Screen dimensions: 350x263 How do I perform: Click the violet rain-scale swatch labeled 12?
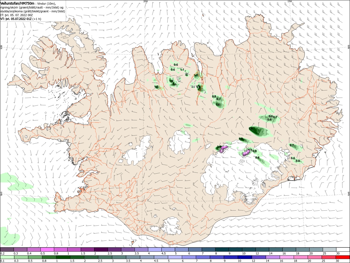coord(259,257)
